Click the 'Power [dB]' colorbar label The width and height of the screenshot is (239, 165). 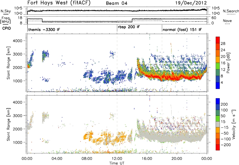pyautogui.click(x=228, y=63)
